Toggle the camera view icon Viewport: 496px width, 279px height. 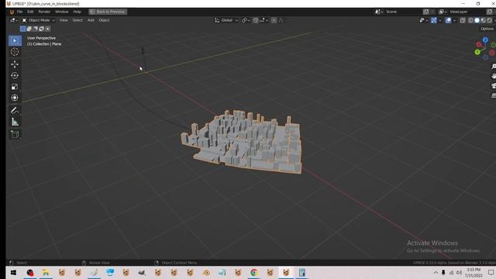coord(494,86)
